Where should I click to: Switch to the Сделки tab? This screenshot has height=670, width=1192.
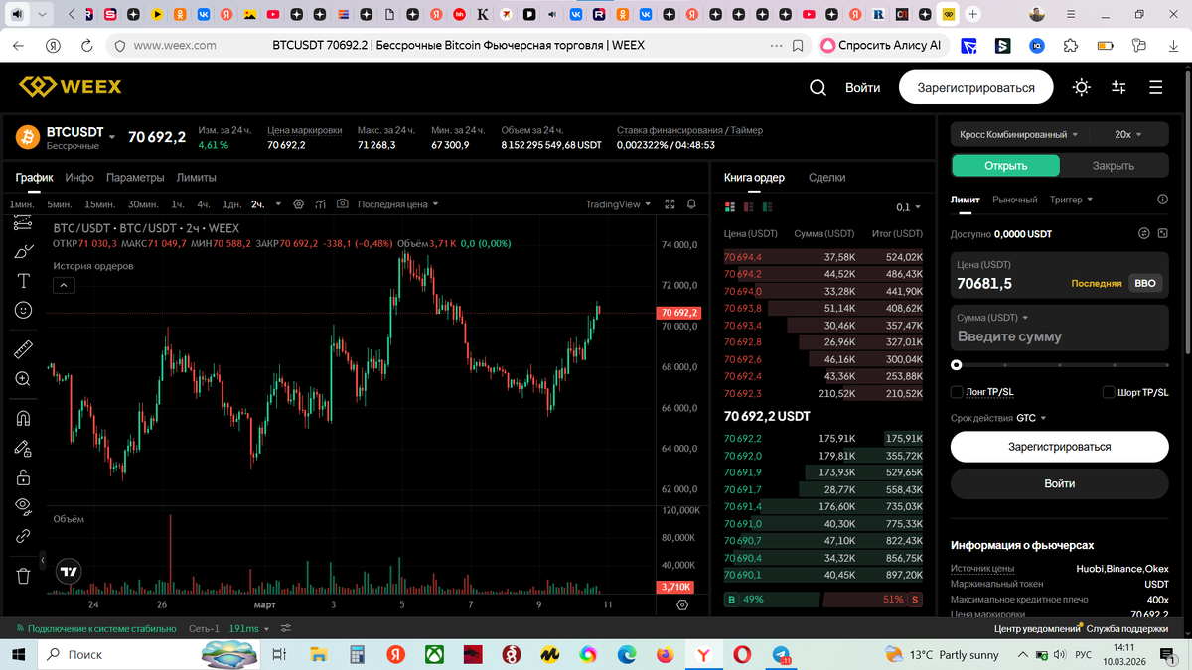click(826, 178)
